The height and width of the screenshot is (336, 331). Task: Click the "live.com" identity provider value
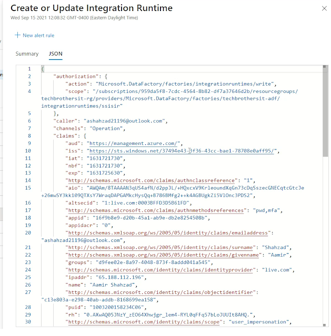[x=277, y=270]
